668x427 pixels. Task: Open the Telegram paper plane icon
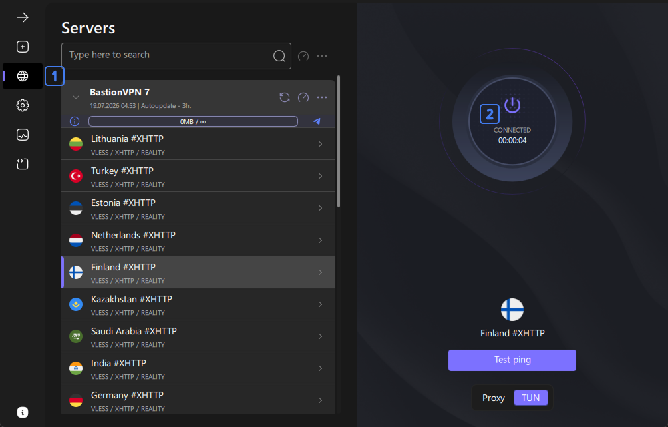coord(317,121)
